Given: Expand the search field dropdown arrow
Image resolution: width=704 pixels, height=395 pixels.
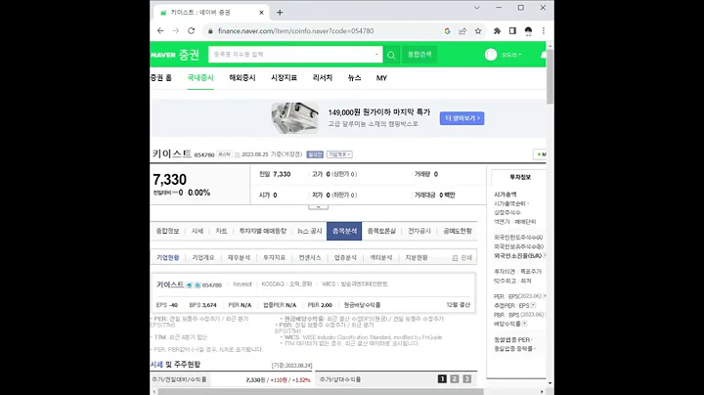Looking at the screenshot, I should pos(376,55).
